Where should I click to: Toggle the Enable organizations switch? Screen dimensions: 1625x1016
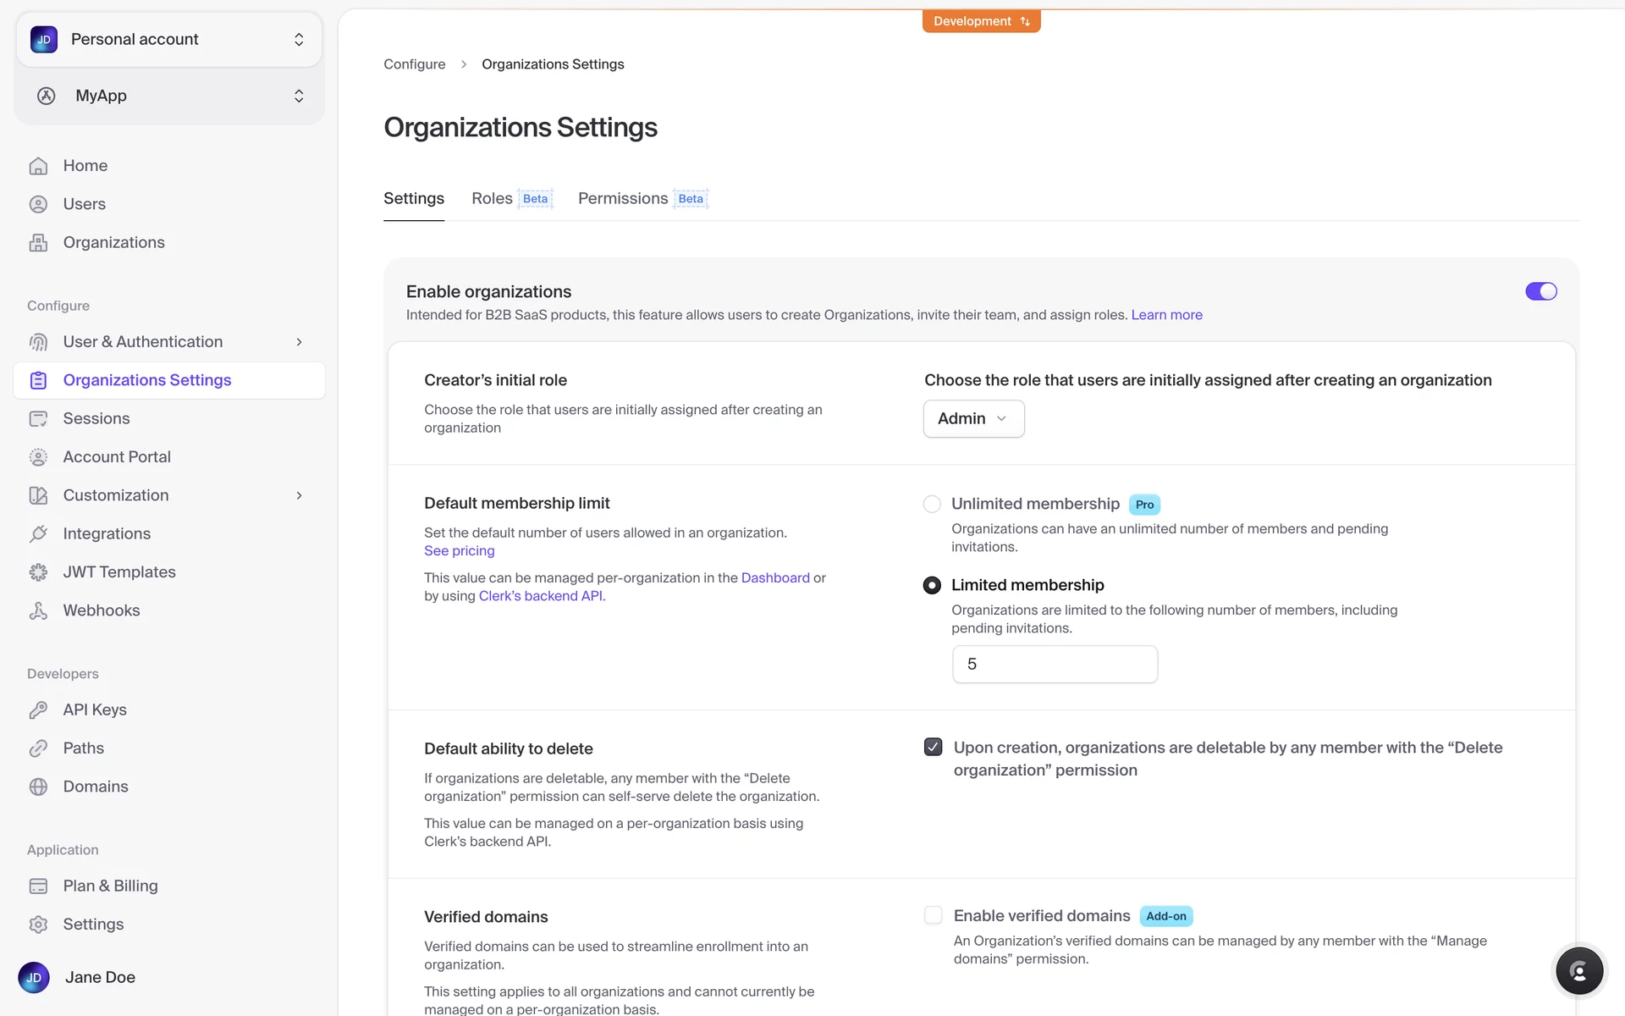click(x=1540, y=291)
